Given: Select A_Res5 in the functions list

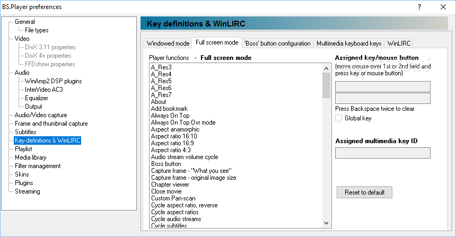Looking at the screenshot, I should (161, 81).
